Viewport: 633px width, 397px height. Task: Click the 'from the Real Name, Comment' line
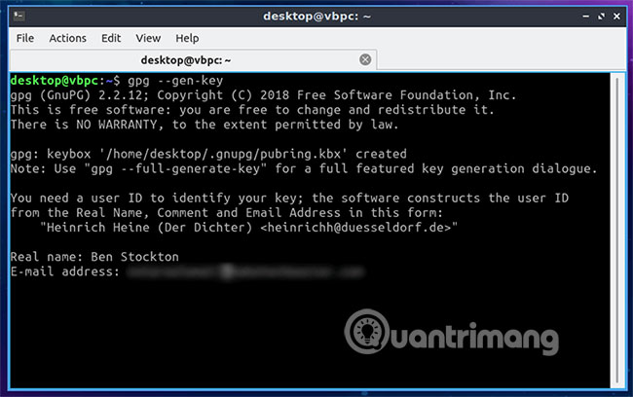coord(227,213)
